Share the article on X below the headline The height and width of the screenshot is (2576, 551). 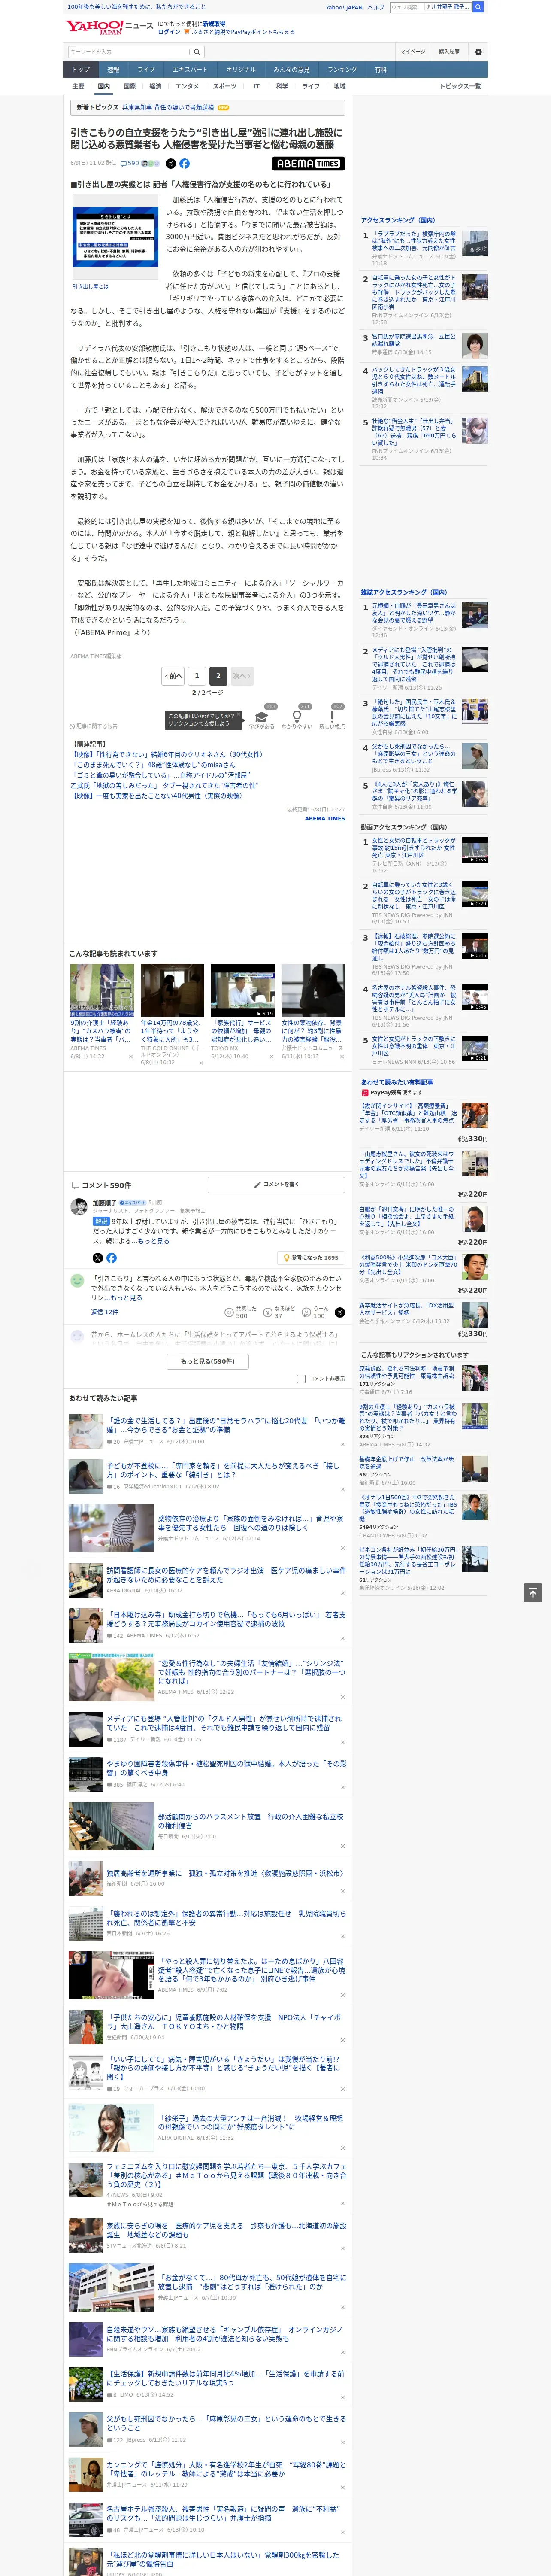(x=170, y=163)
